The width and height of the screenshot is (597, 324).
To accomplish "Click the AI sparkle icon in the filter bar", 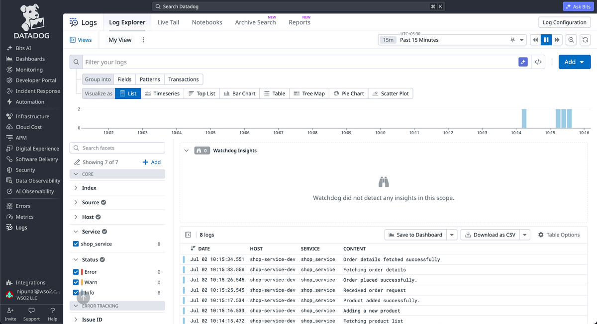I will (523, 62).
